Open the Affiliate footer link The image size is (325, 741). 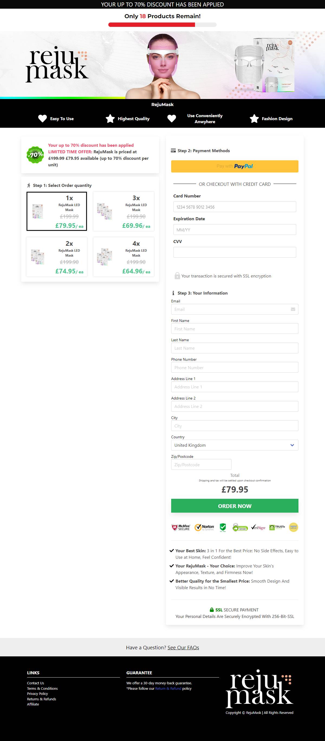tap(33, 704)
